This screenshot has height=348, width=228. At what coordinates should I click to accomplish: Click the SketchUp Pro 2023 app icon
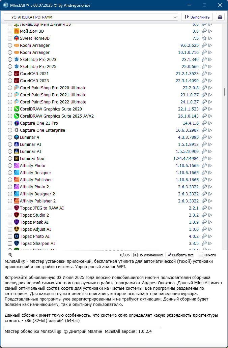17,60
